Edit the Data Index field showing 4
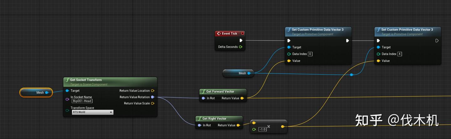The width and height of the screenshot is (451, 139). 400,54
